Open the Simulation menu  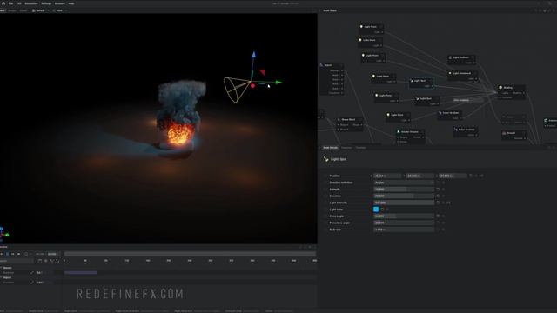pos(31,3)
